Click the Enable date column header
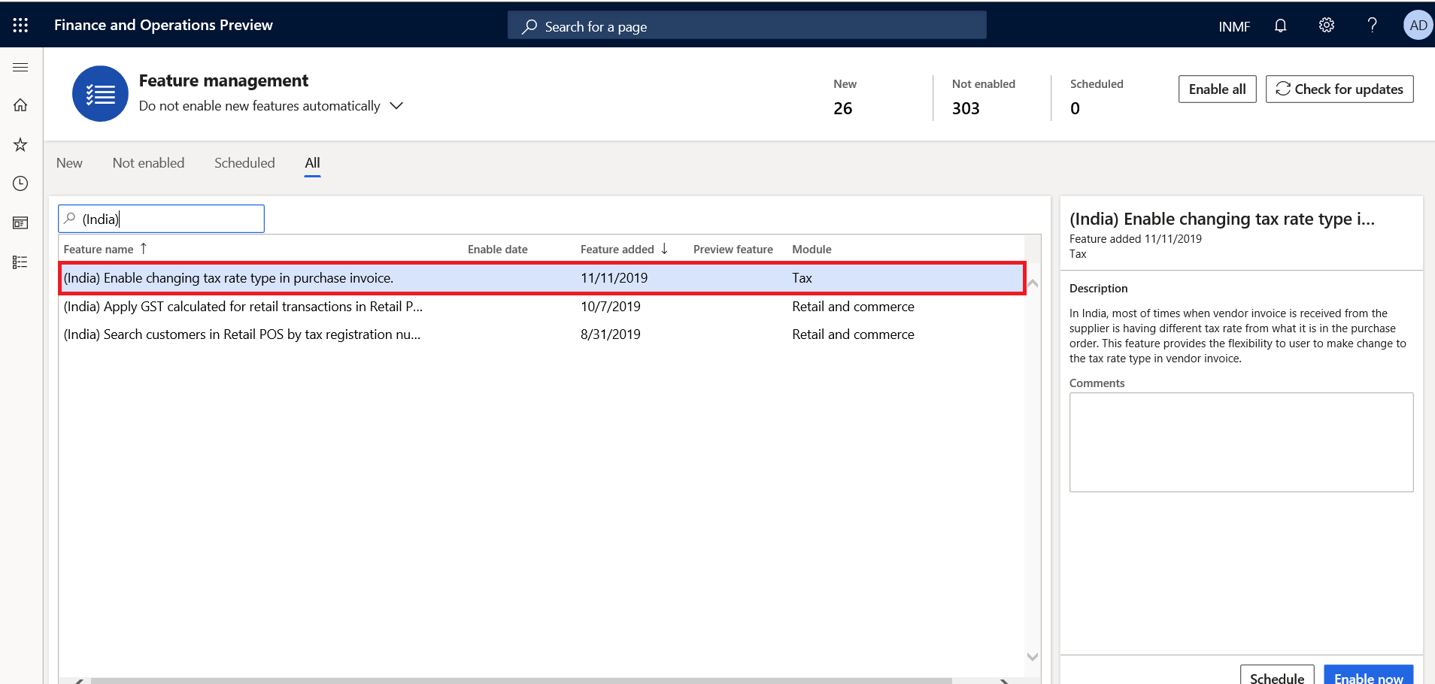This screenshot has width=1435, height=684. [498, 250]
